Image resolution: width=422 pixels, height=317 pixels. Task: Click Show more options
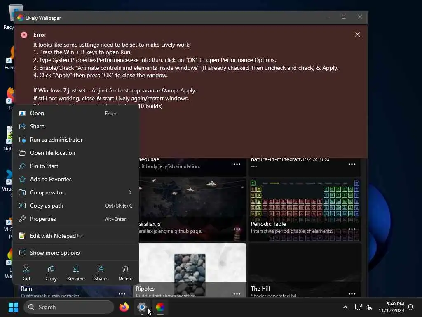point(76,253)
